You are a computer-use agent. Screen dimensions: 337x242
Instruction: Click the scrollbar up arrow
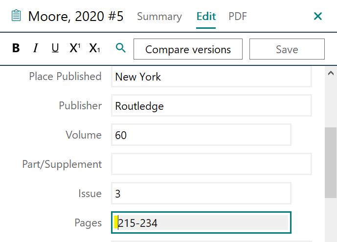[x=331, y=73]
